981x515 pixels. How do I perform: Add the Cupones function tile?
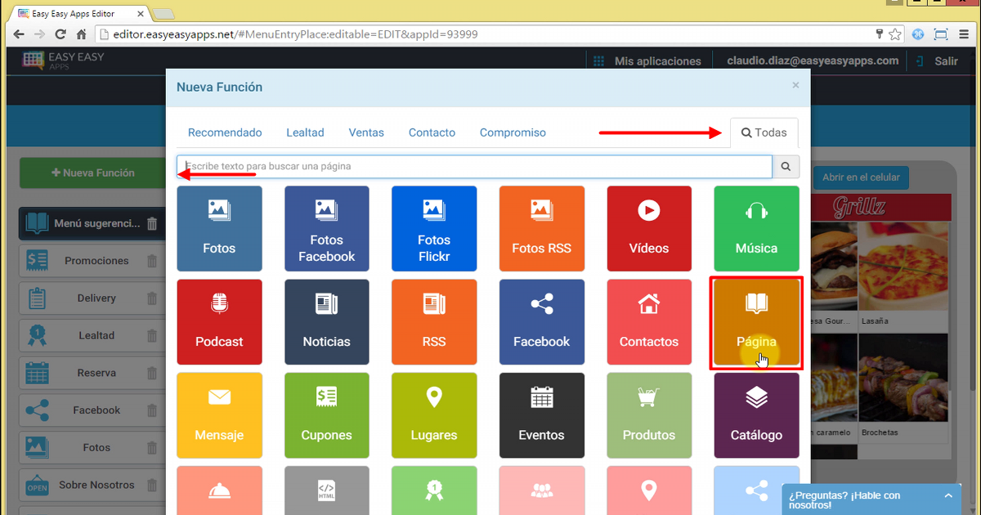[x=326, y=415]
